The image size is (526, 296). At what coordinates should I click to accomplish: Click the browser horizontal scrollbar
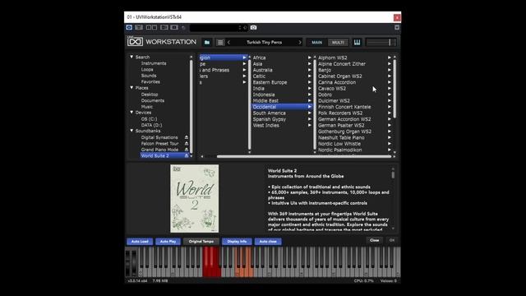pos(303,156)
